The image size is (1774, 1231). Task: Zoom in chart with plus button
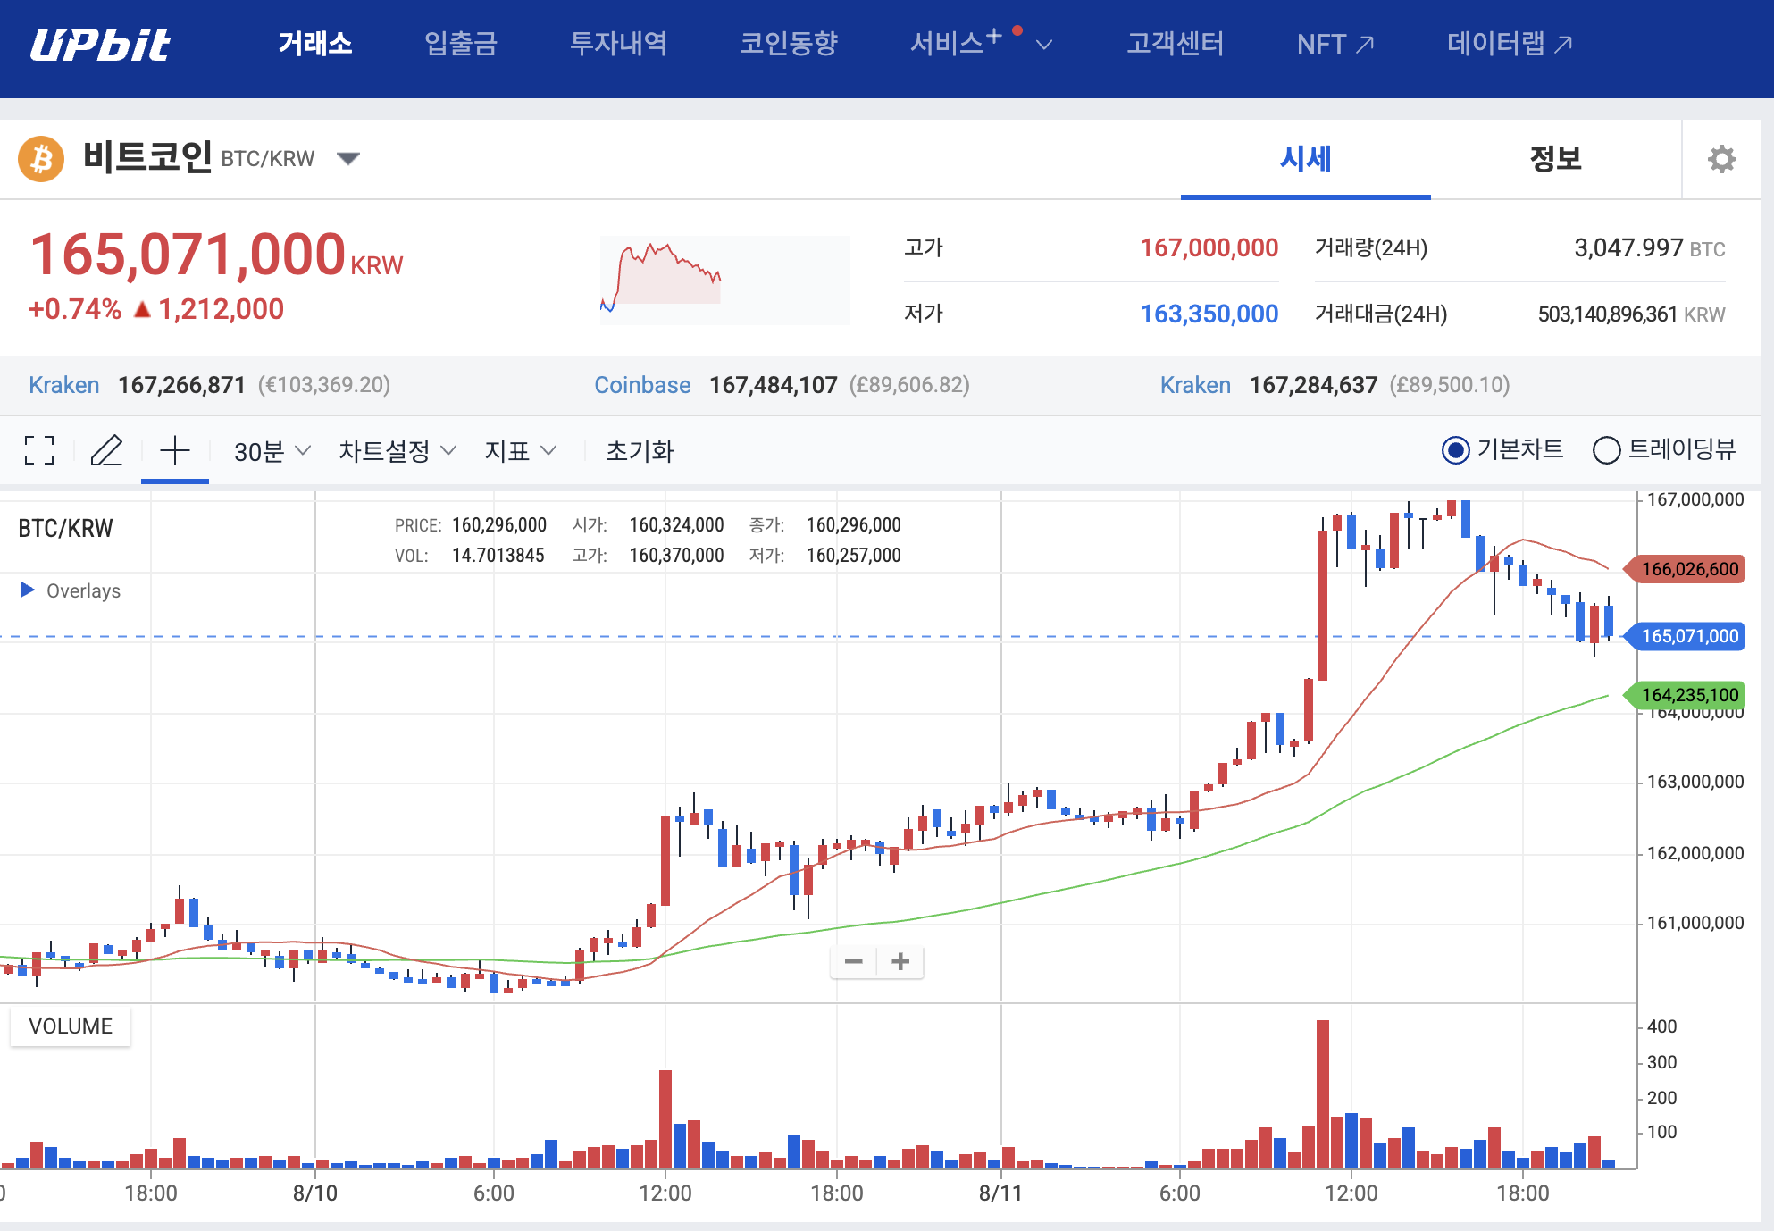(900, 961)
